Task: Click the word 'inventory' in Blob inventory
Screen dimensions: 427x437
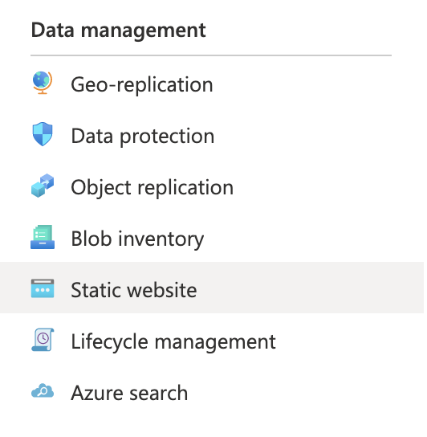Action: tap(161, 239)
